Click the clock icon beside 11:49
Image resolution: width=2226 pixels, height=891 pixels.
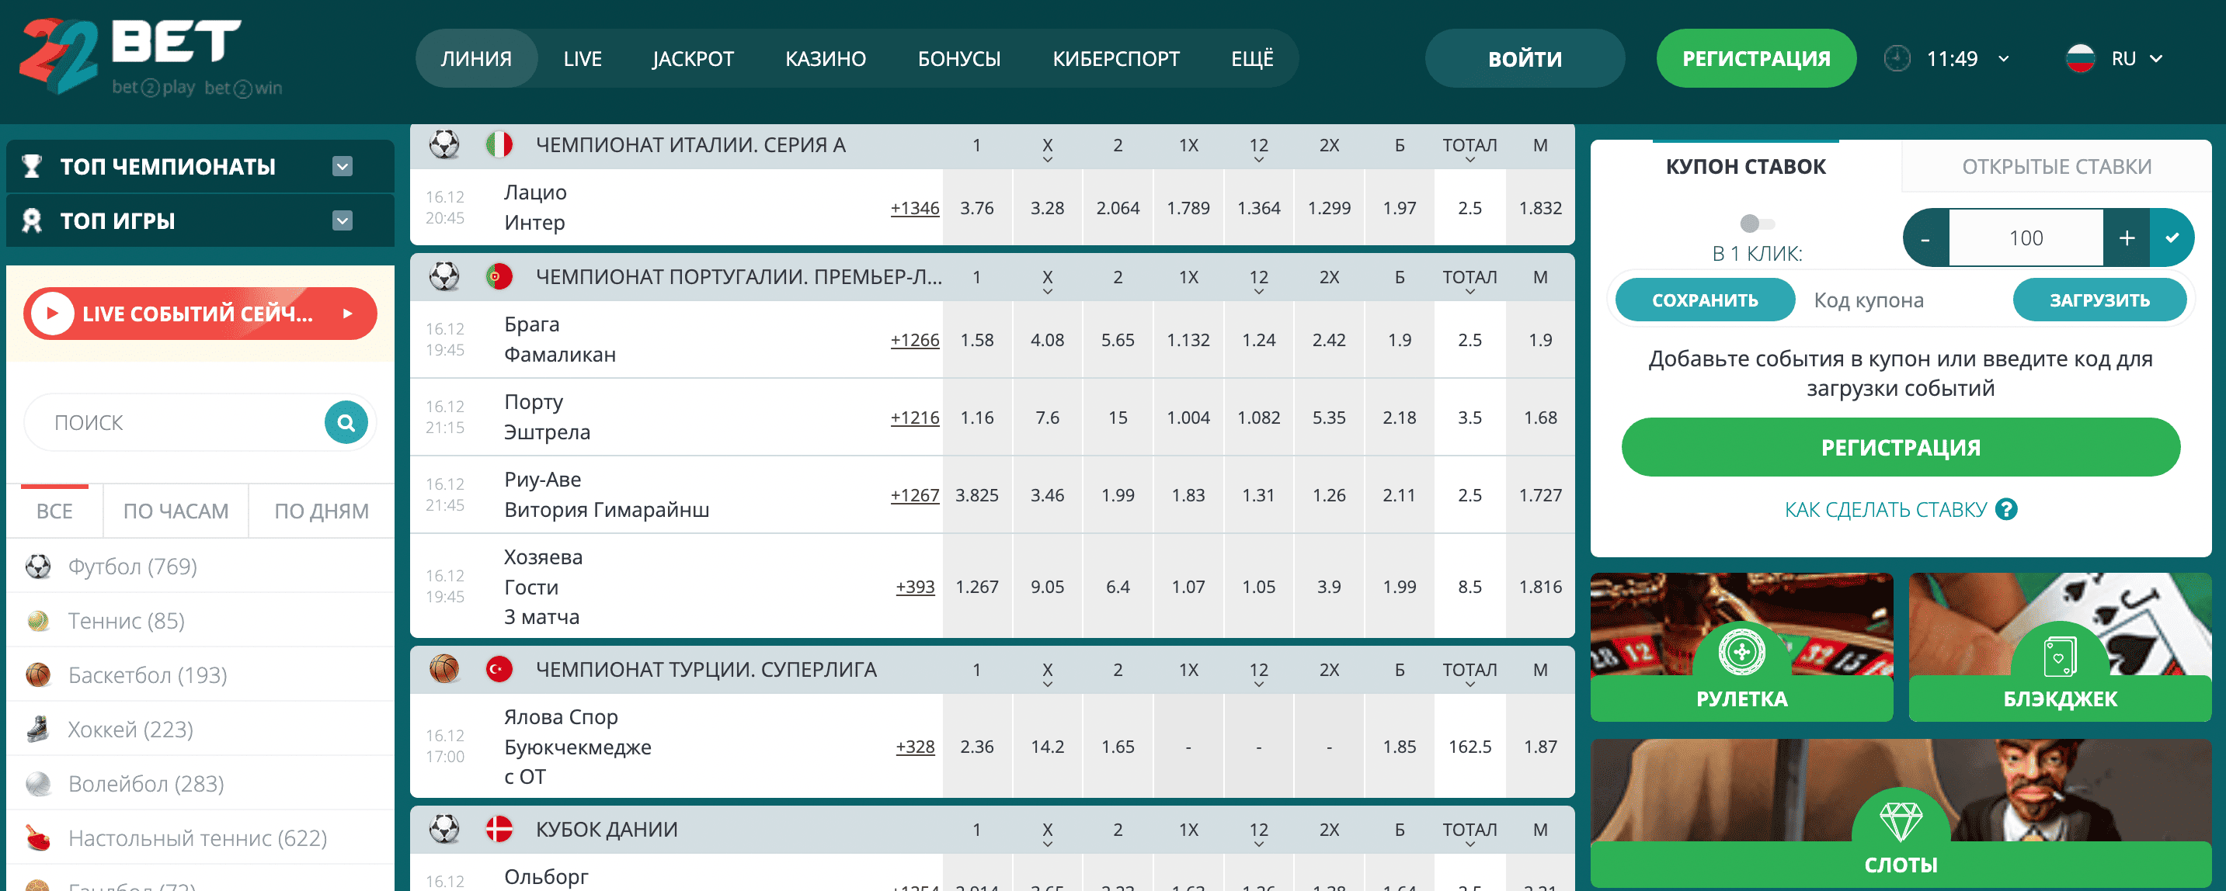click(x=1897, y=59)
